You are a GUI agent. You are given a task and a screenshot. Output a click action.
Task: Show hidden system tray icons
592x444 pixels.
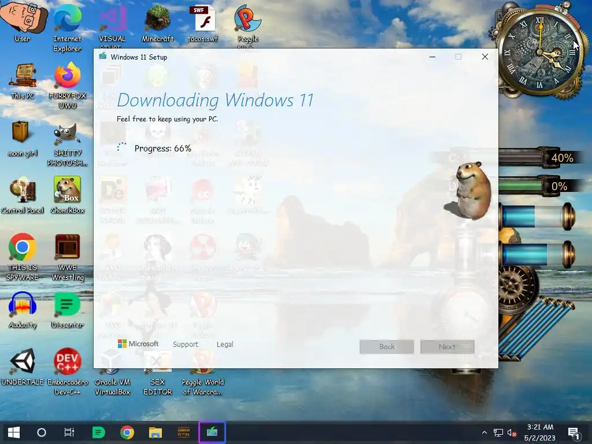[484, 432]
